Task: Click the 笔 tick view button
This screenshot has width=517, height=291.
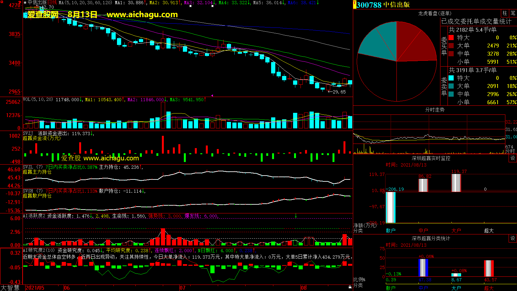Action: click(513, 13)
